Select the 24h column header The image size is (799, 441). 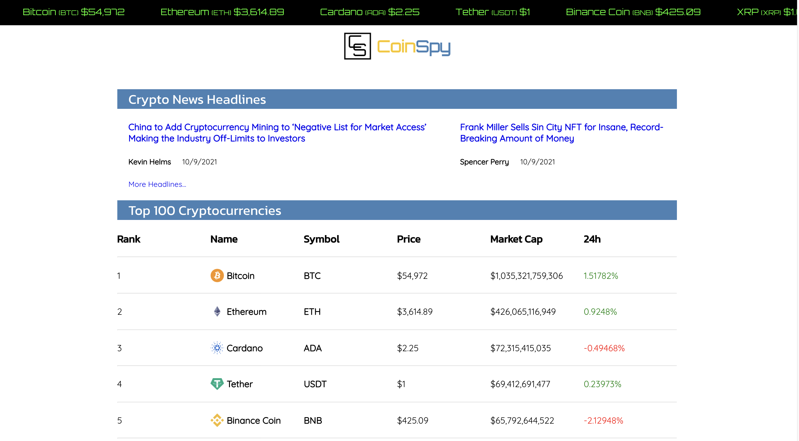click(x=592, y=239)
